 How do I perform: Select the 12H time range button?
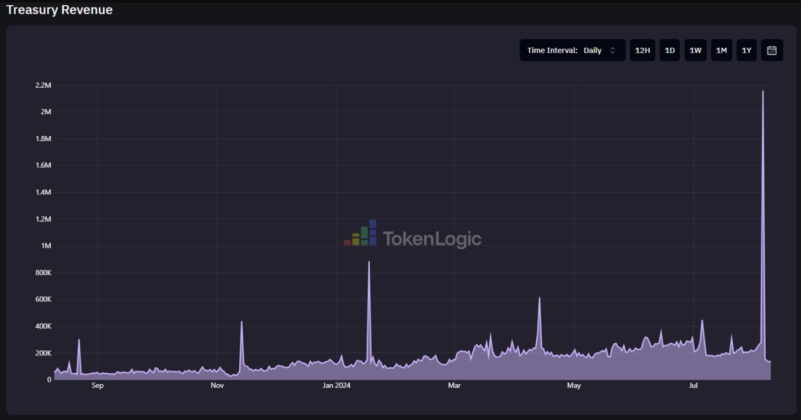point(643,50)
